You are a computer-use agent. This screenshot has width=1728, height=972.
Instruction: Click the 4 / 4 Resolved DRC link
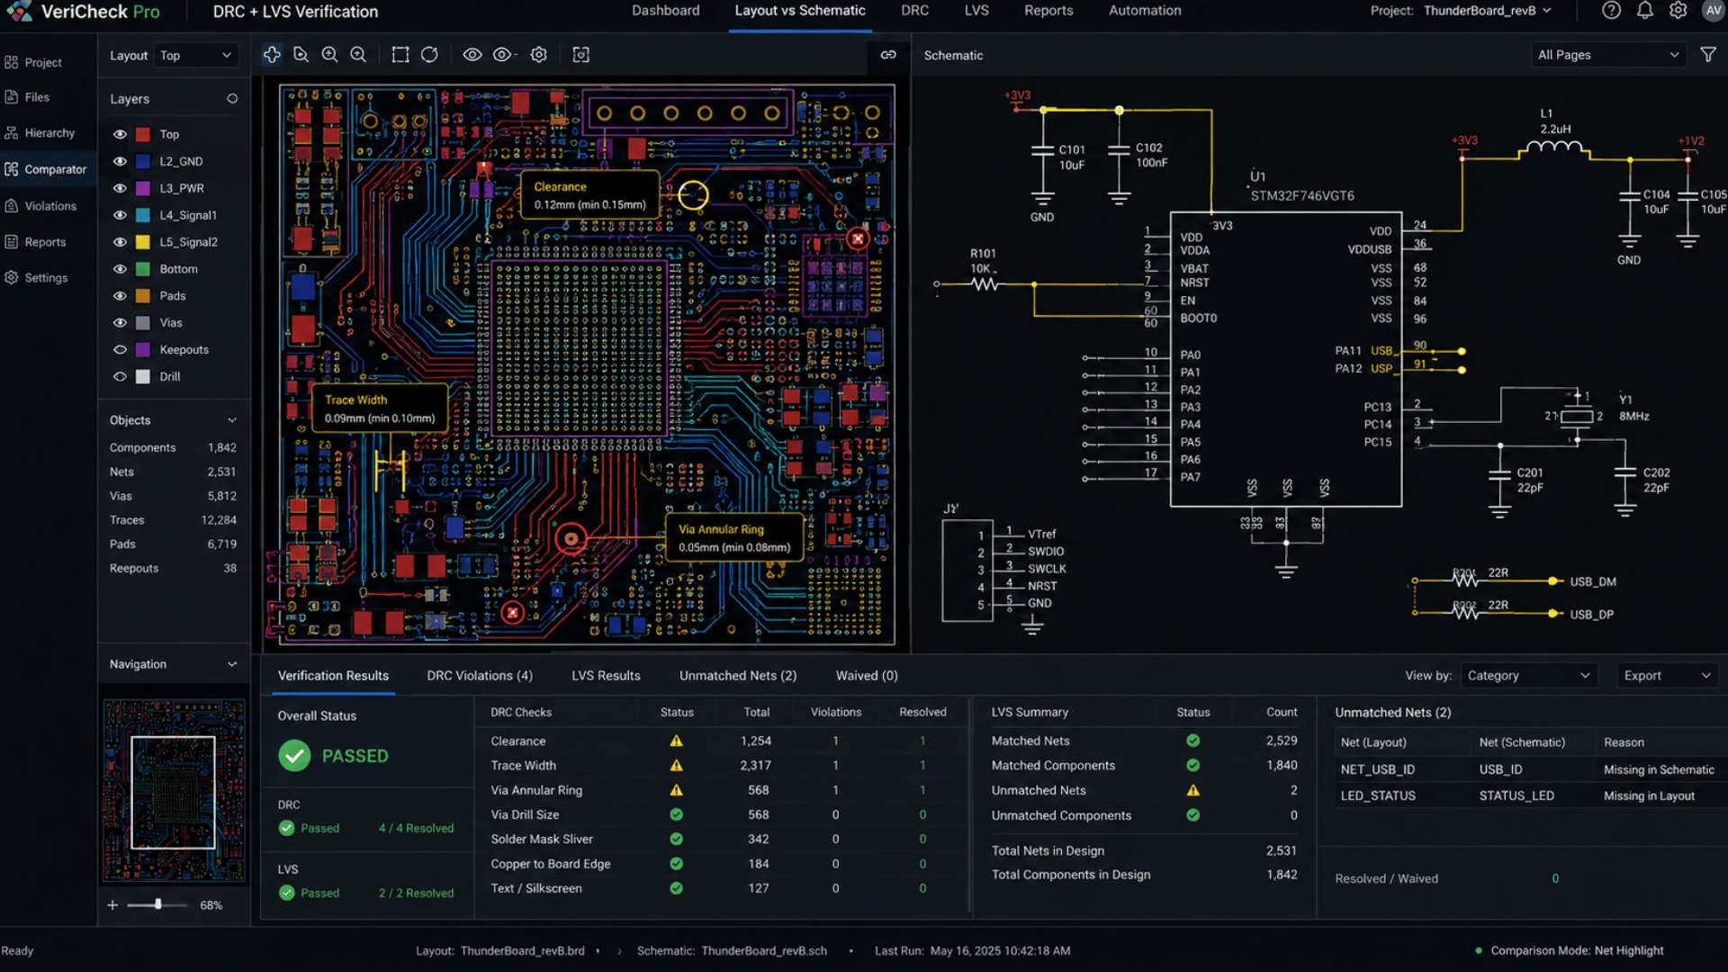coord(416,828)
